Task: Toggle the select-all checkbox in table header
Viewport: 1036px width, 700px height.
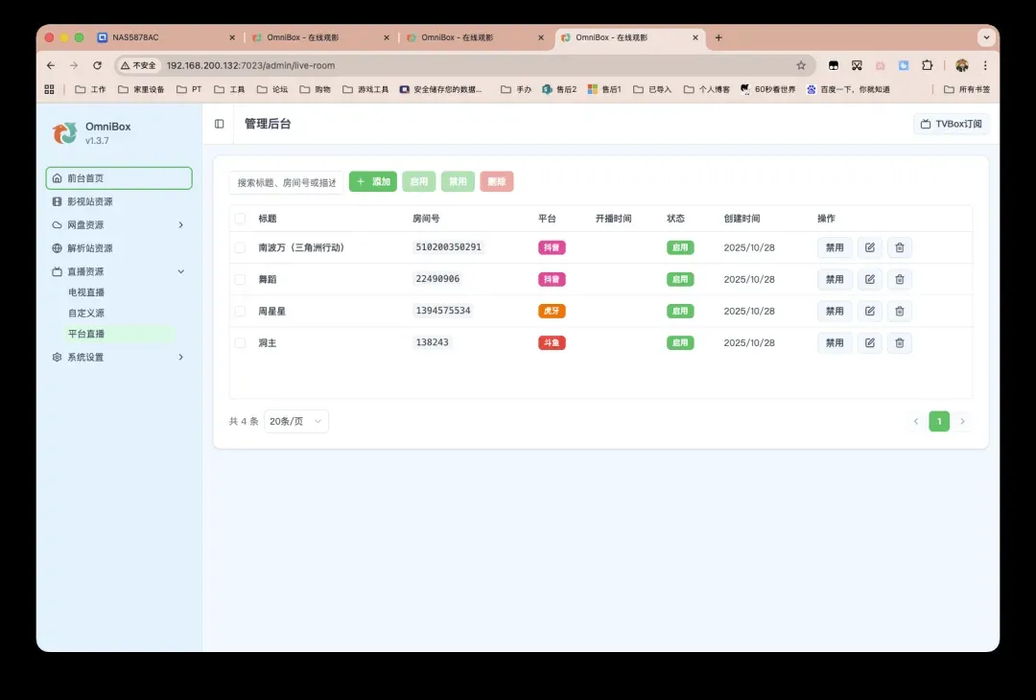Action: coord(240,219)
